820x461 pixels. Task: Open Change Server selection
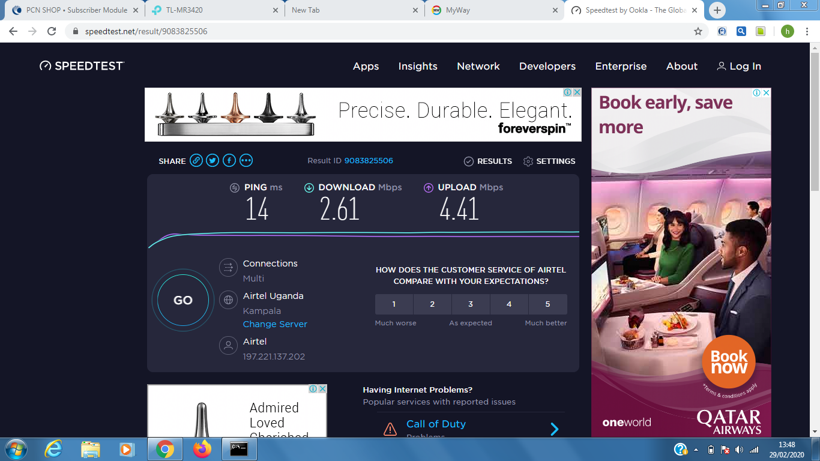275,324
